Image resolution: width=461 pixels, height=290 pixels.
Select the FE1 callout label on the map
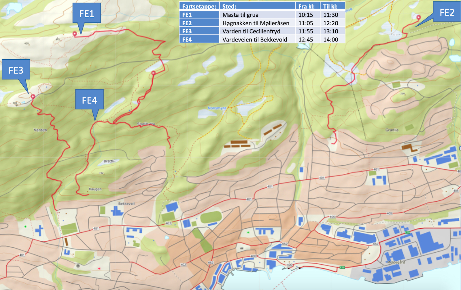pyautogui.click(x=86, y=13)
